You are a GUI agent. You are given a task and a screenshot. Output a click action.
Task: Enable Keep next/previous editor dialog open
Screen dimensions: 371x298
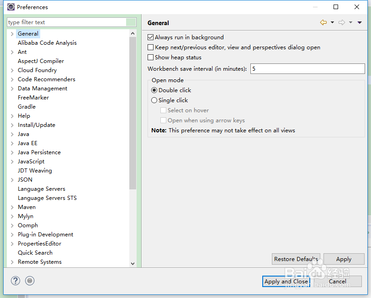coord(150,47)
